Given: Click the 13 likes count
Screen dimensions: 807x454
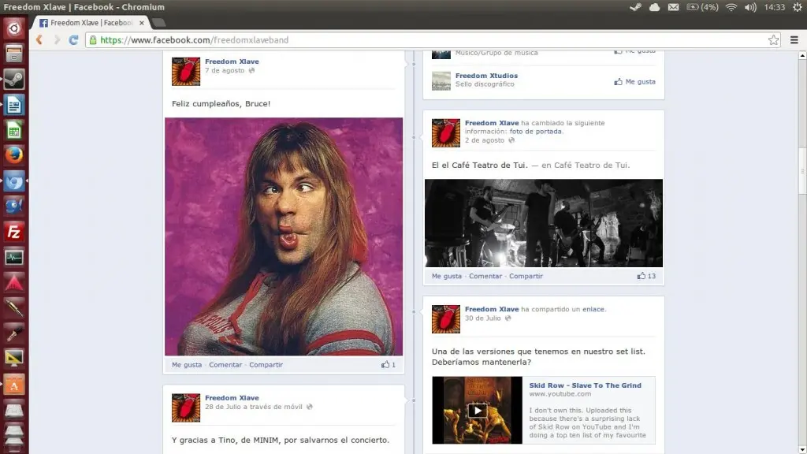Looking at the screenshot, I should click(x=646, y=277).
